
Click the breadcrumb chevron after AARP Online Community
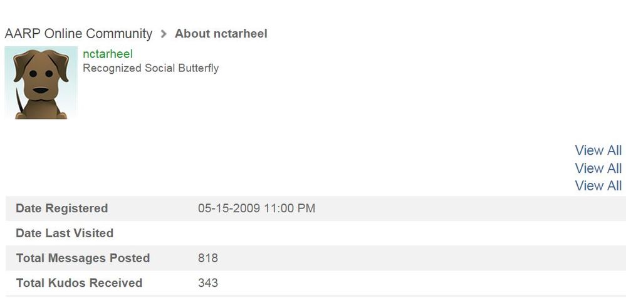[x=164, y=34]
